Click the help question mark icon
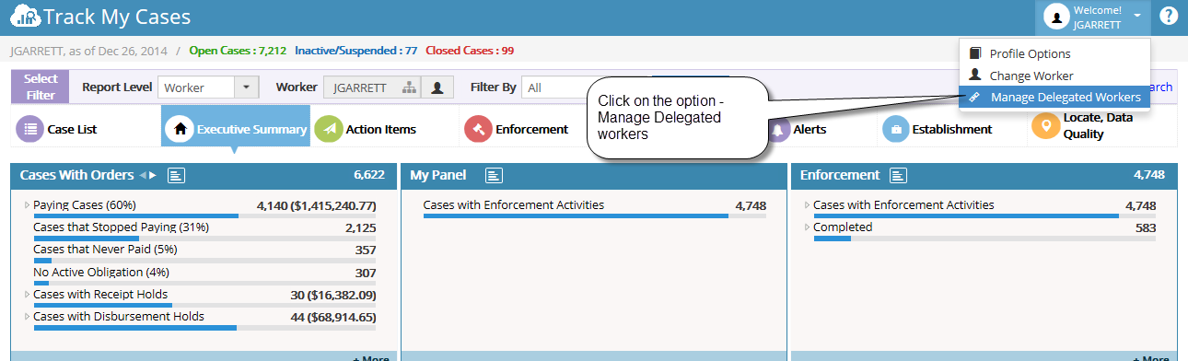 tap(1169, 17)
